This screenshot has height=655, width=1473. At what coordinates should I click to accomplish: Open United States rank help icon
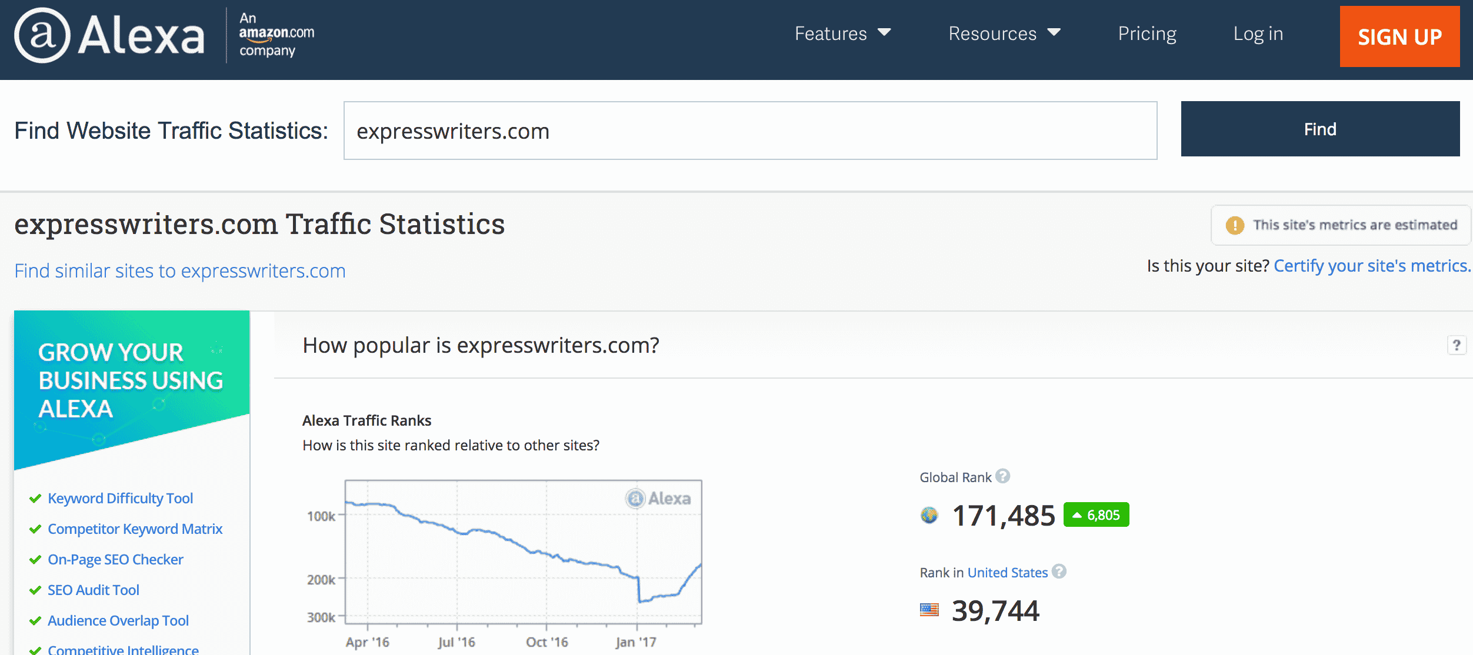click(x=1059, y=571)
